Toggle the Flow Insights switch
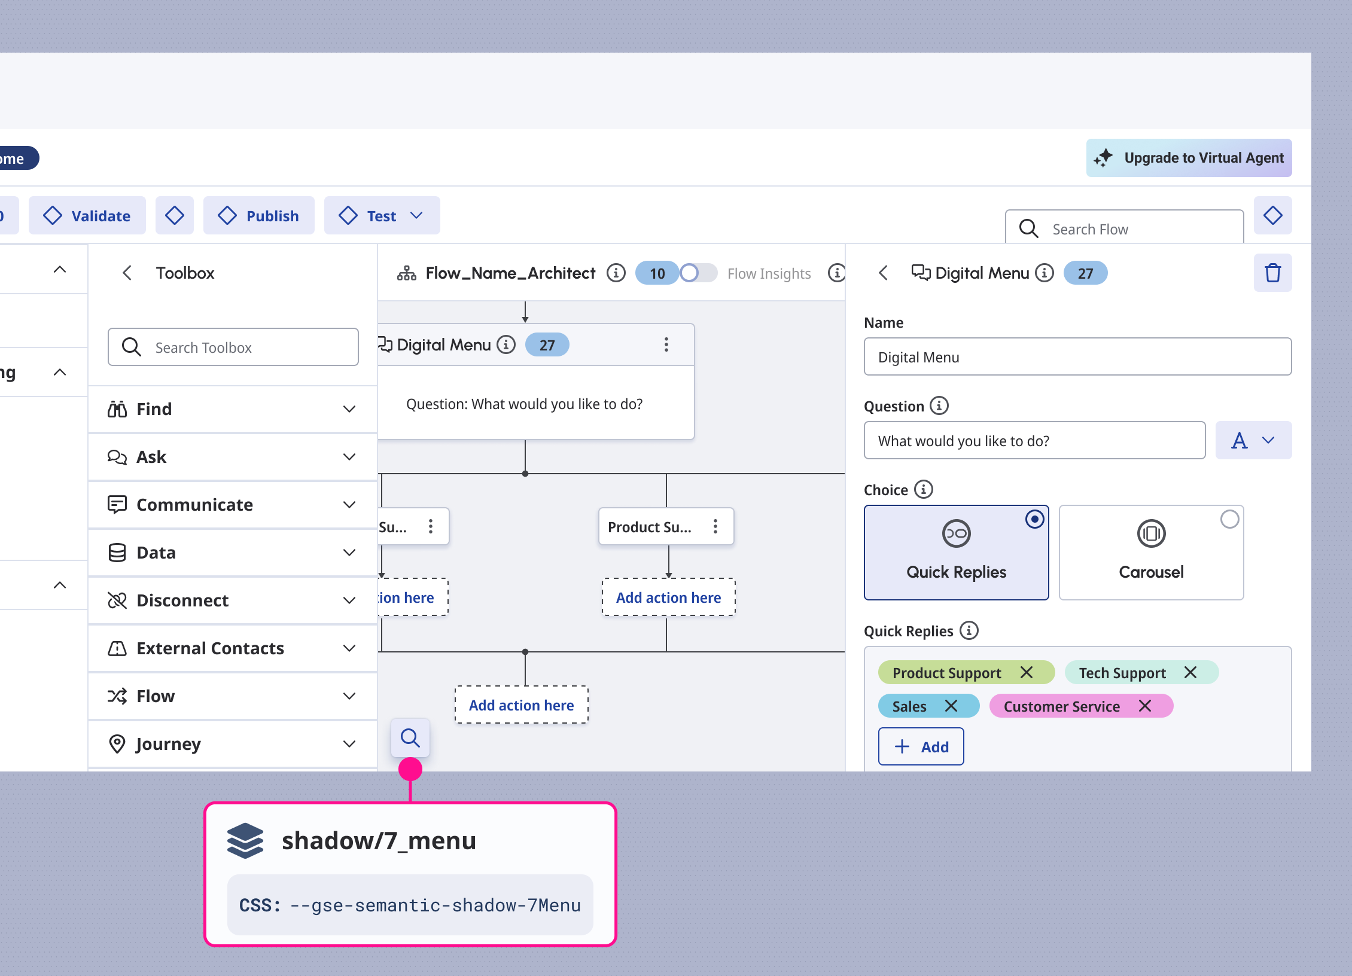 [x=698, y=273]
